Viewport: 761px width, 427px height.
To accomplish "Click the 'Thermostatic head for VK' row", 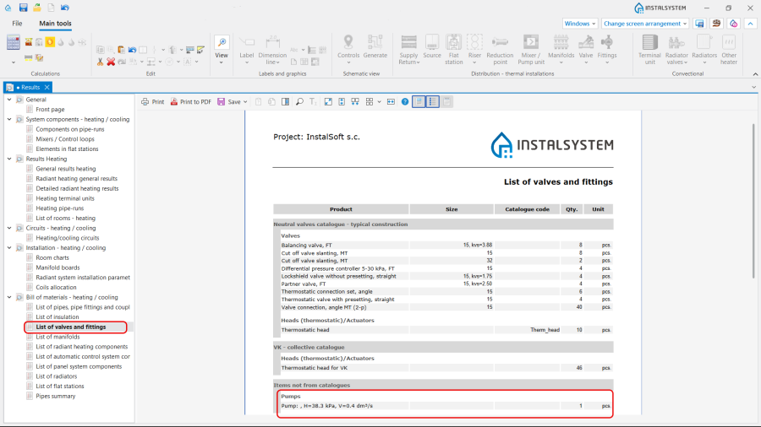I will pyautogui.click(x=443, y=368).
